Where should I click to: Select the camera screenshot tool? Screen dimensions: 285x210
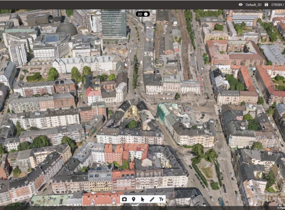pos(124,199)
